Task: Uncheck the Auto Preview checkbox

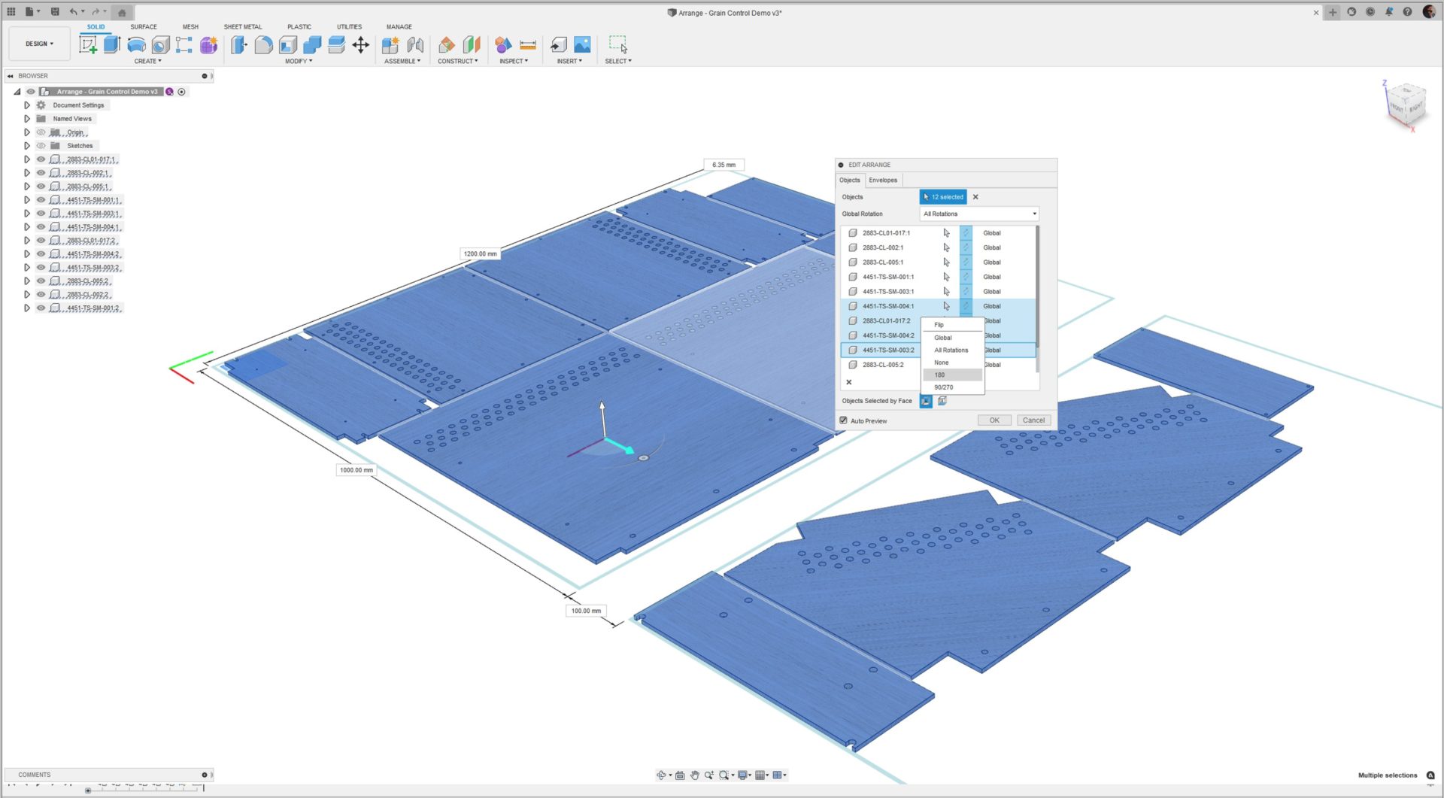Action: point(844,420)
